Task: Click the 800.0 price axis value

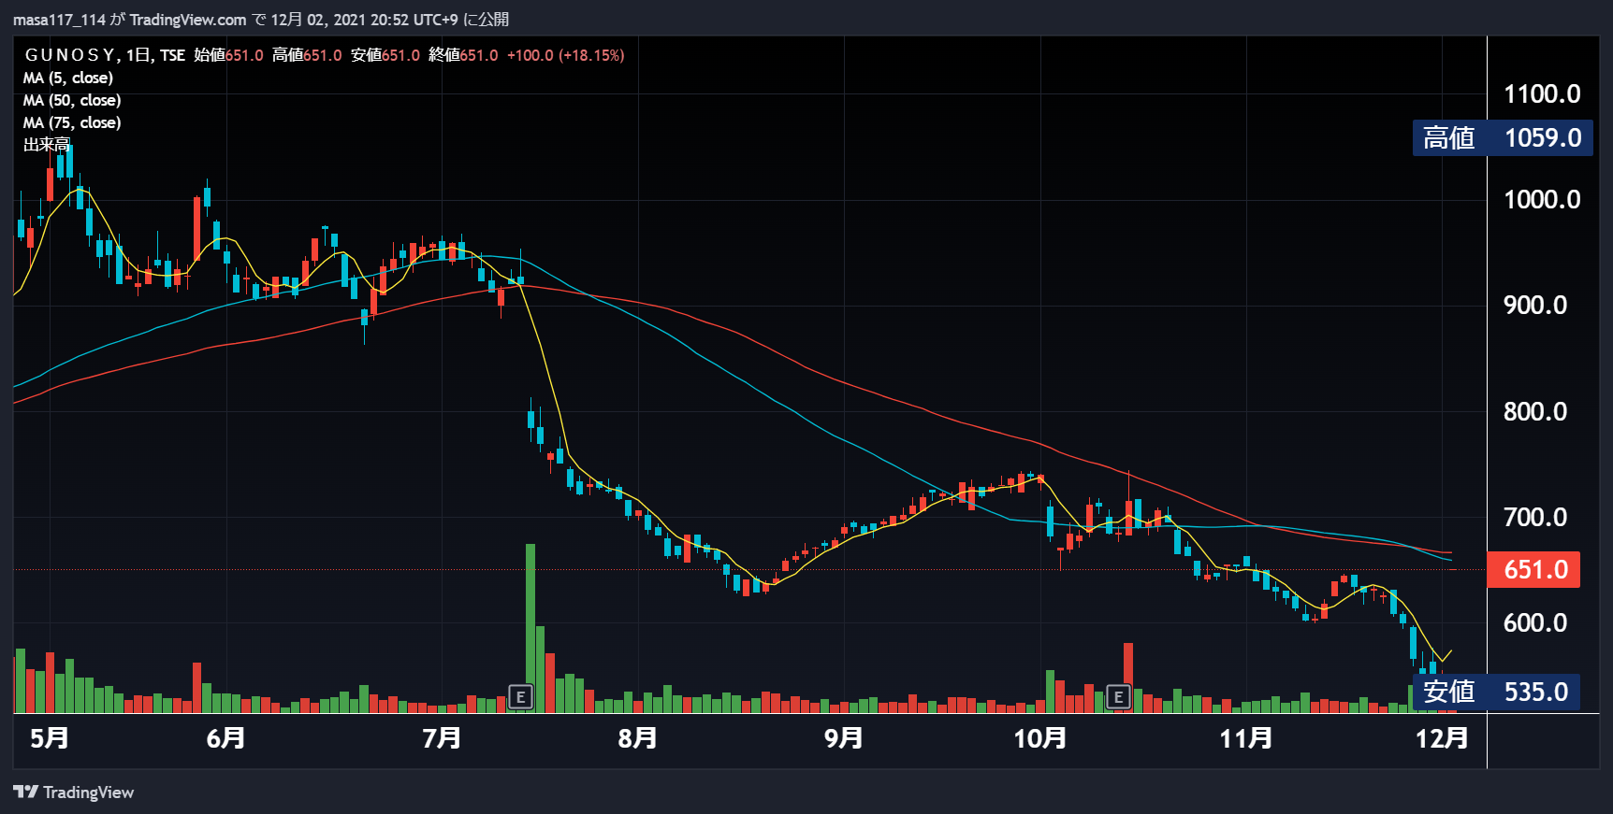Action: (1535, 411)
